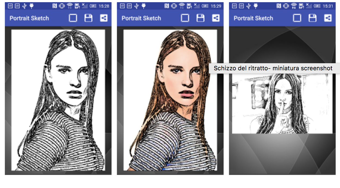Tap the square frame icon in the 15:31 screenshot

pos(297,18)
